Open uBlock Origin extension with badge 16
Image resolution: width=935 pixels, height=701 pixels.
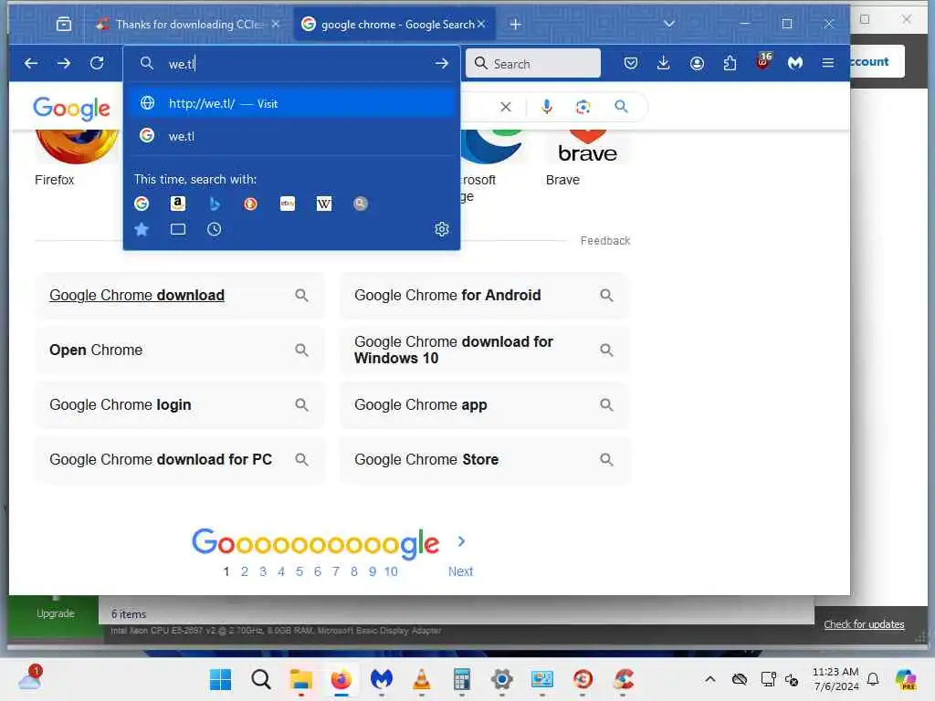point(763,61)
